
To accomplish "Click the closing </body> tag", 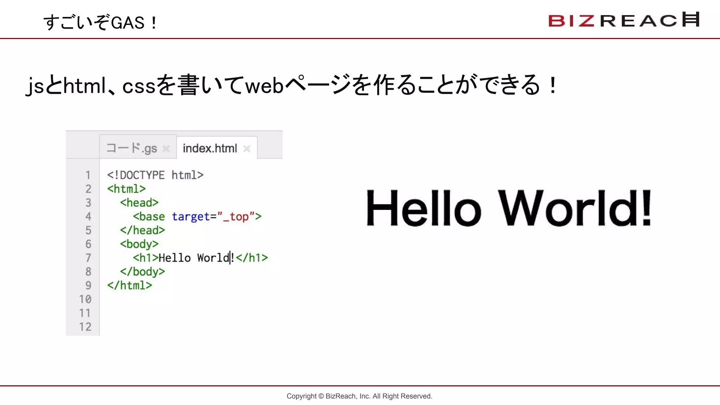I will (x=142, y=271).
